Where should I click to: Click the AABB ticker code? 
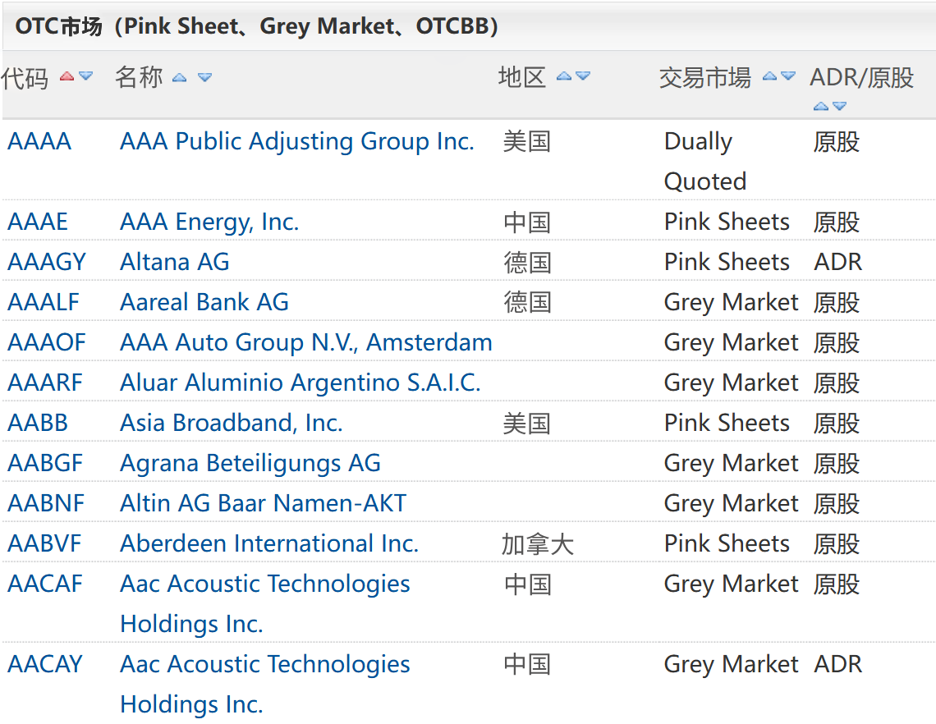click(38, 423)
